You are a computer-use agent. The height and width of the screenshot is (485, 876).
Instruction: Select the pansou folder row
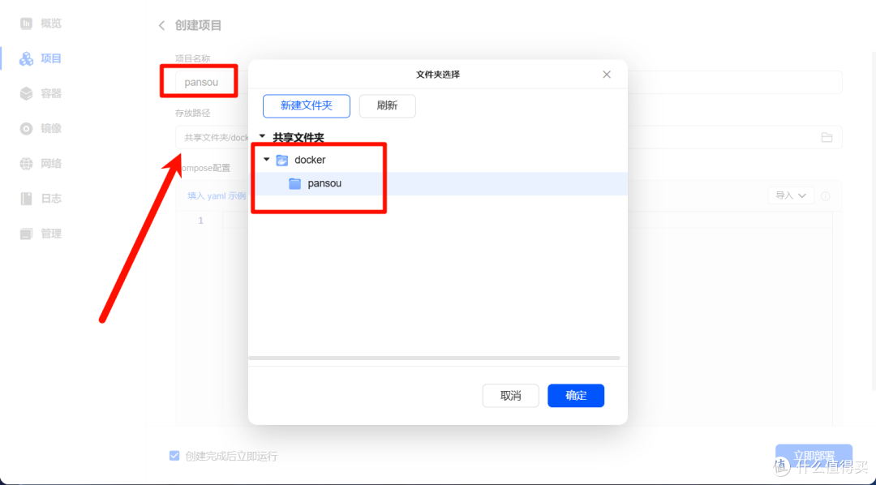437,184
